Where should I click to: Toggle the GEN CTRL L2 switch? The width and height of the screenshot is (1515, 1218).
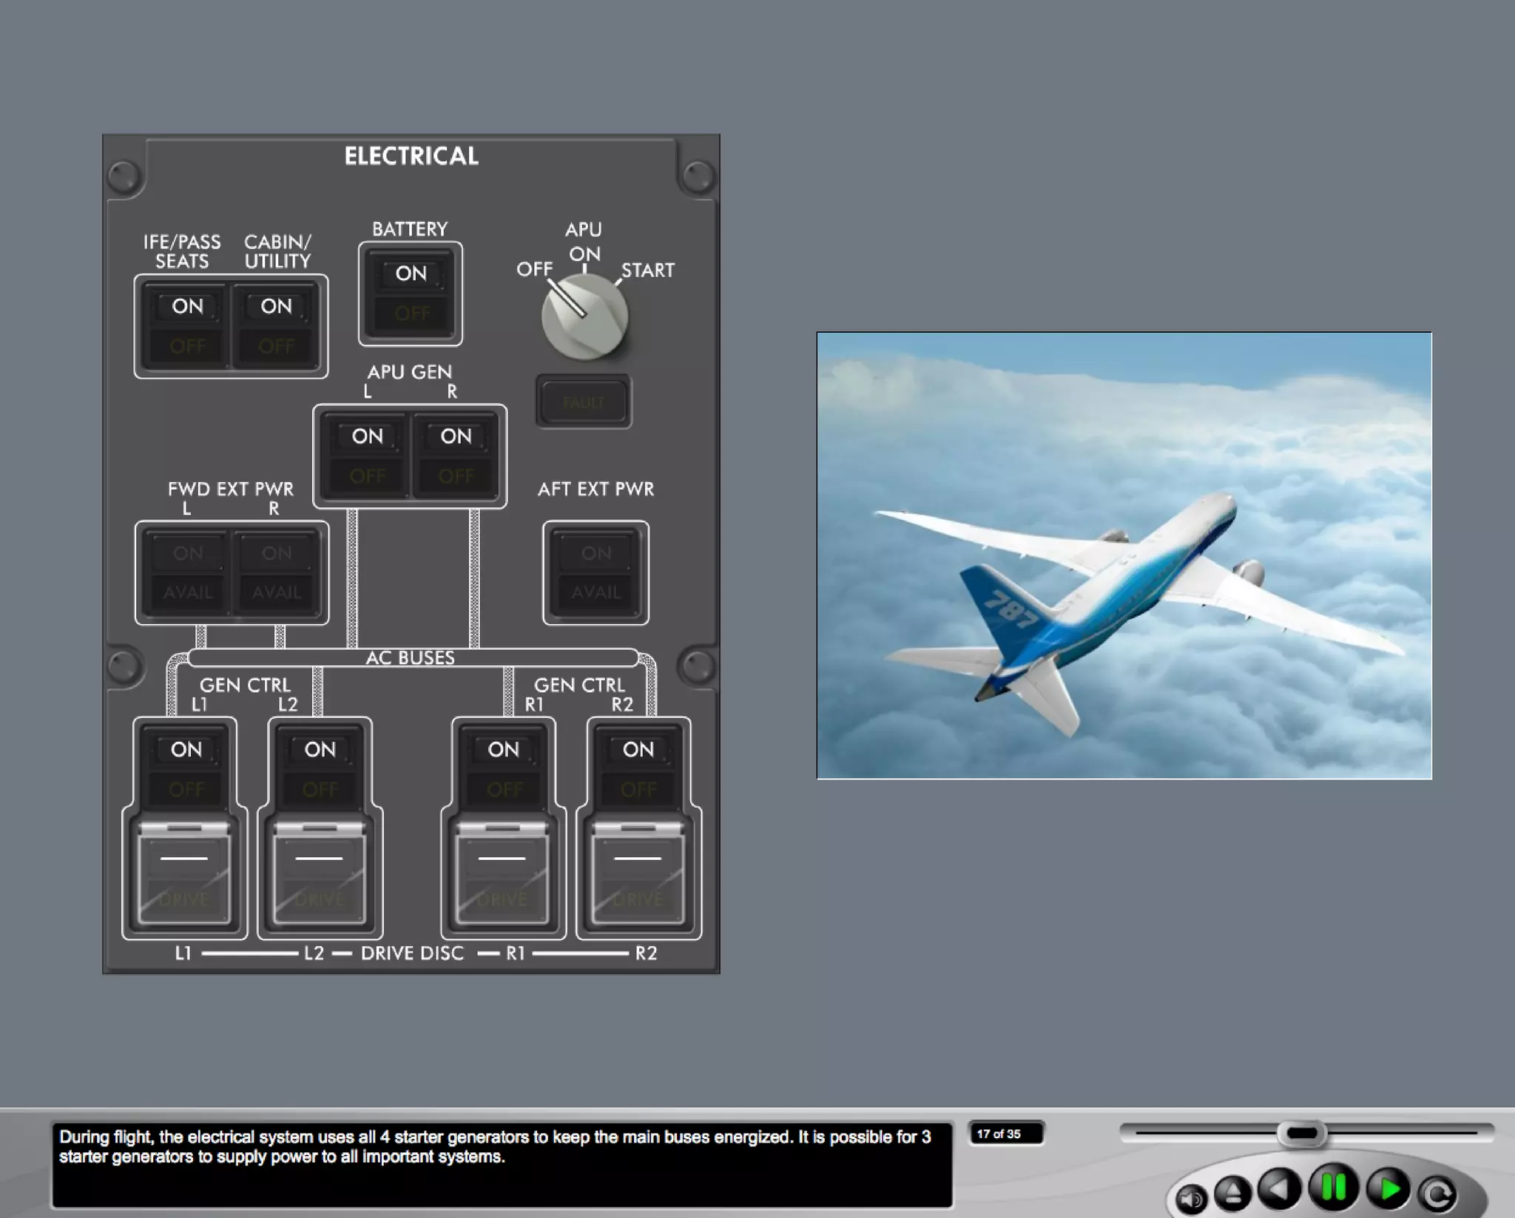tap(320, 769)
